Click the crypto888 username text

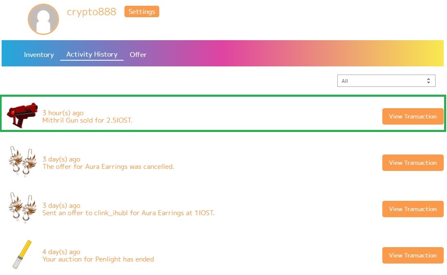coord(92,12)
